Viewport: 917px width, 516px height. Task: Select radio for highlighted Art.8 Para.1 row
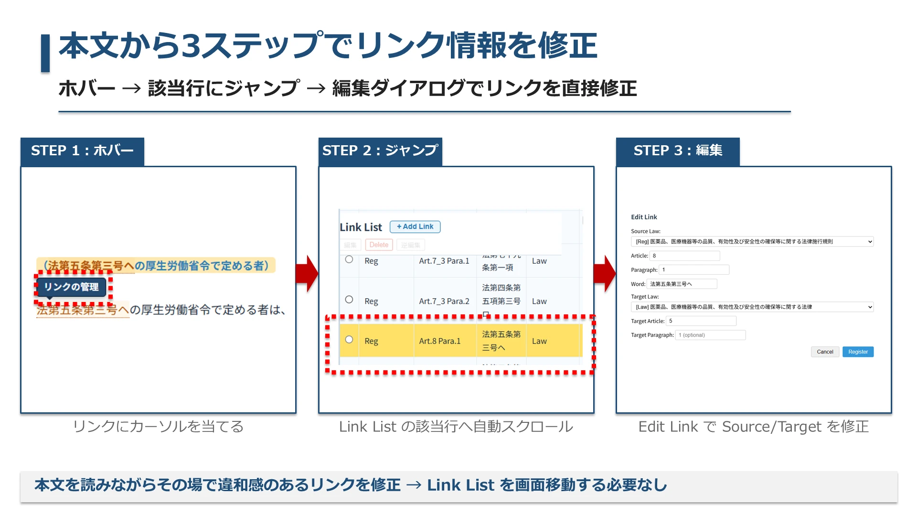349,340
